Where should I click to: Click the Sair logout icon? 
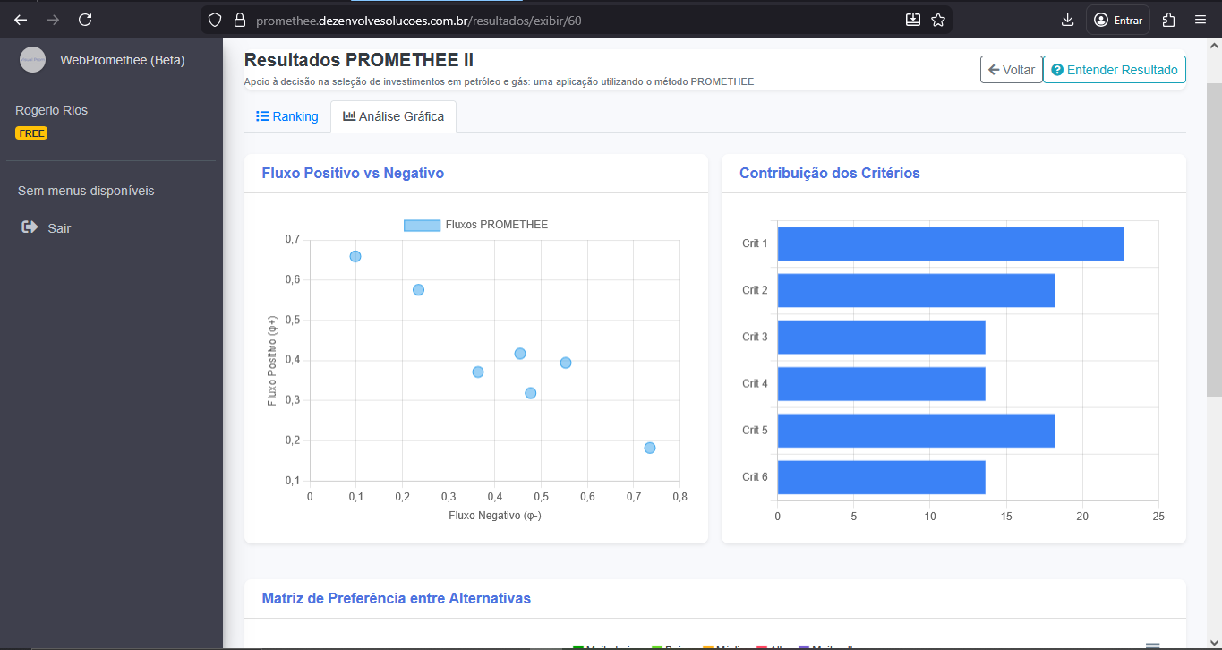[x=30, y=227]
